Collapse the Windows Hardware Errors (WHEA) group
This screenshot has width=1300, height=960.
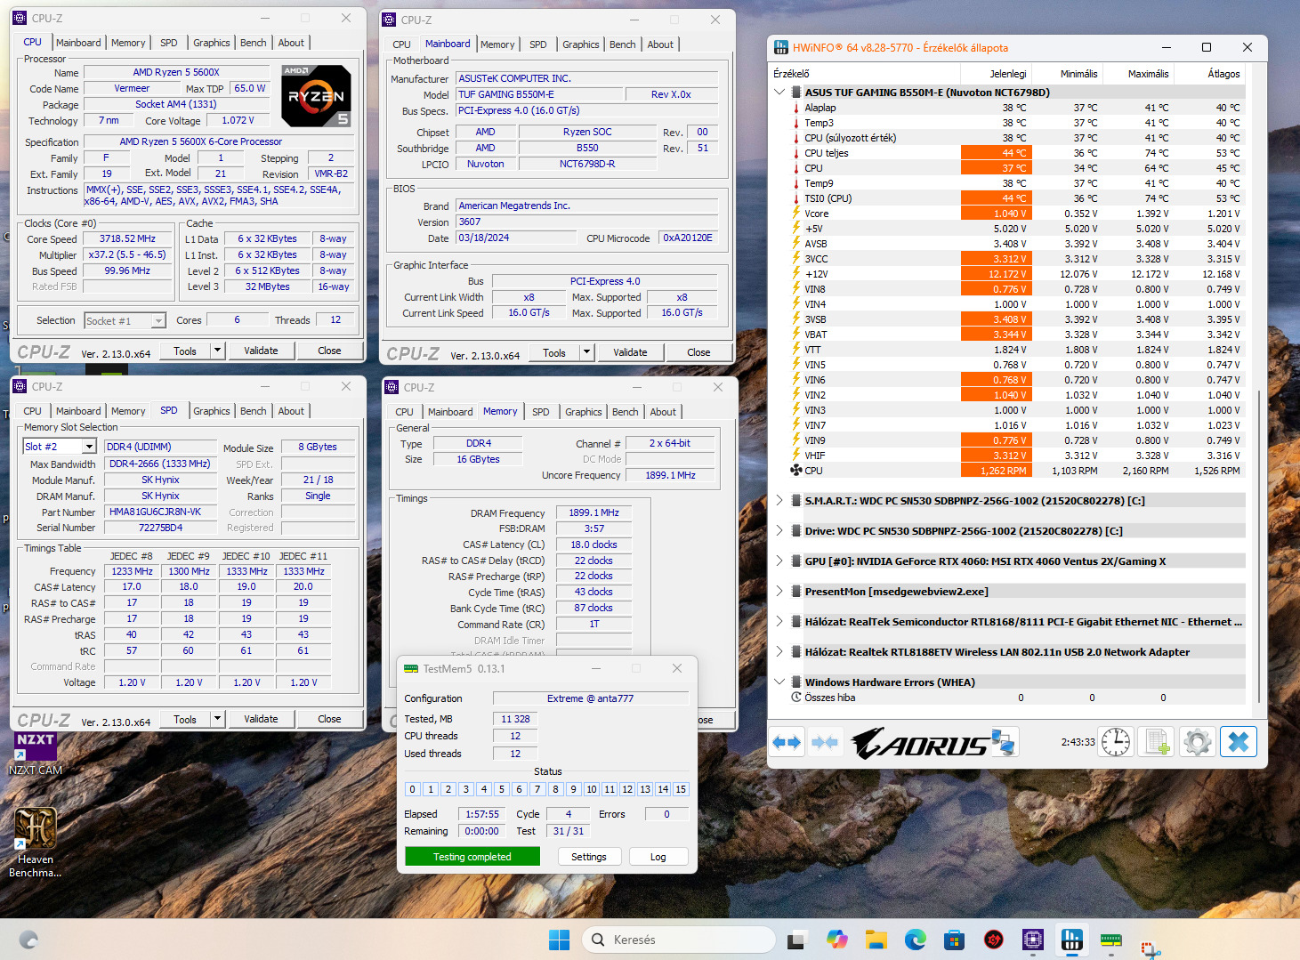click(x=779, y=682)
